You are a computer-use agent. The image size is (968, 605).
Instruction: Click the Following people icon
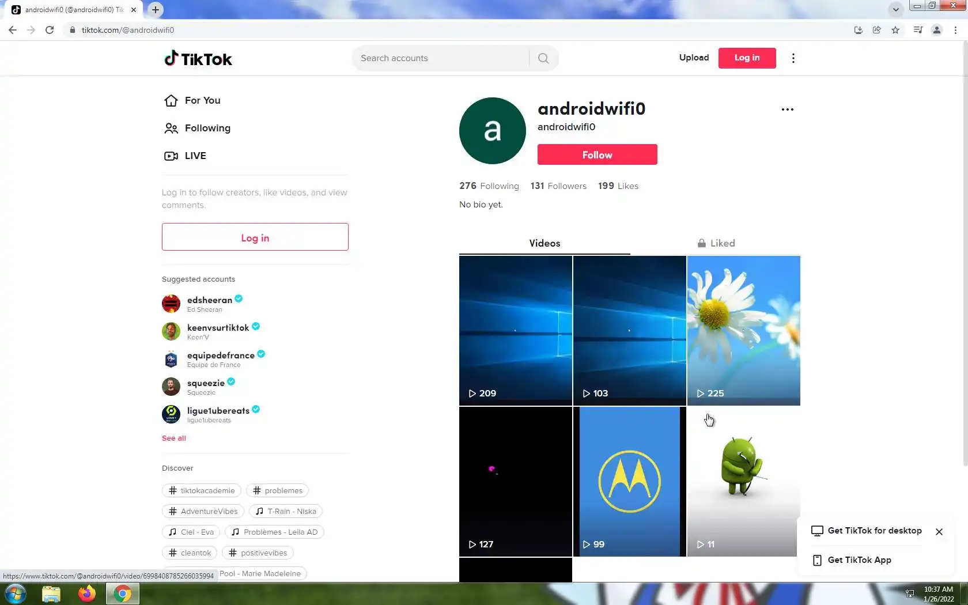(171, 128)
